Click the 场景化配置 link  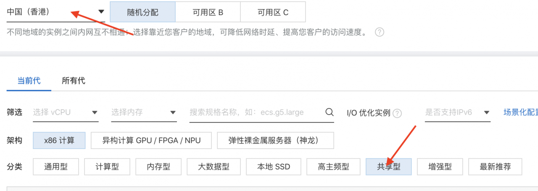tap(520, 113)
